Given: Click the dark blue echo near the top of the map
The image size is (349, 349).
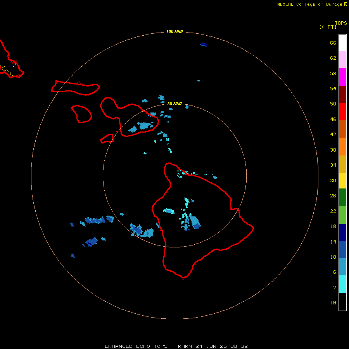Looking at the screenshot, I should tap(204, 45).
